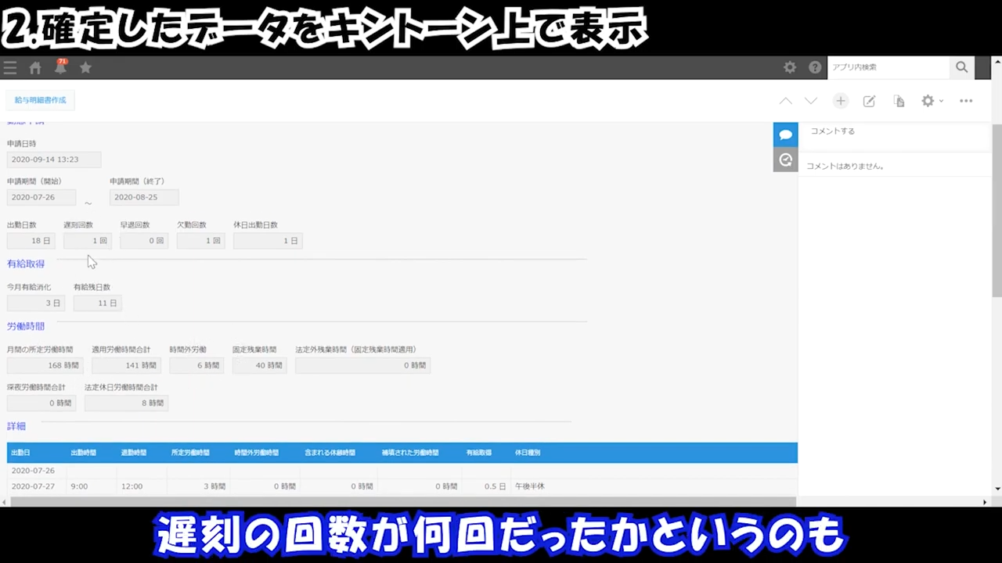Click the 給与明細書作成 button
The image size is (1002, 563).
40,100
